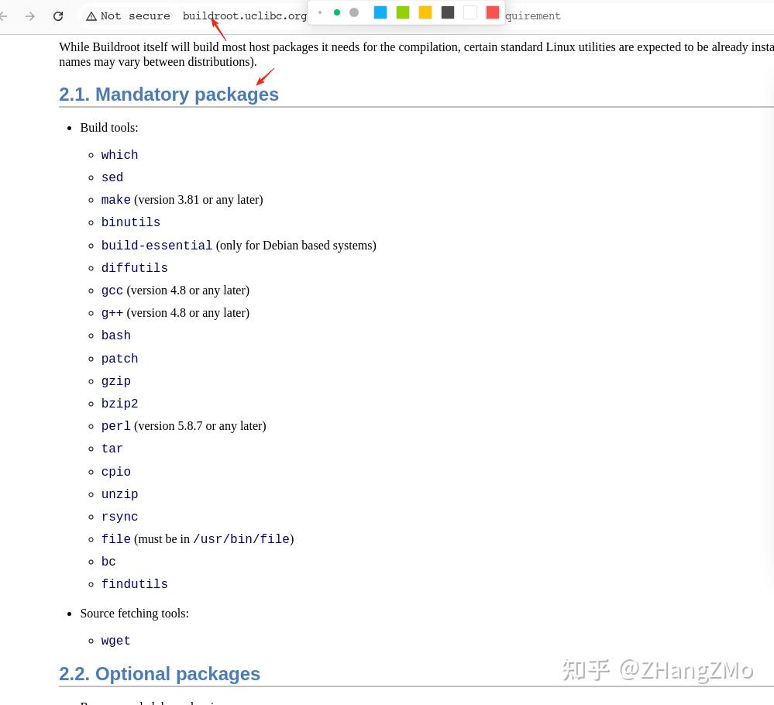Select the smallest dot size
The width and height of the screenshot is (774, 705).
(320, 12)
